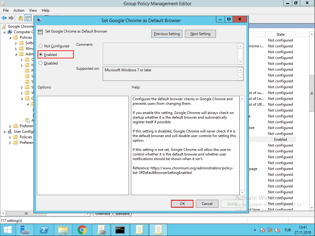
Task: Click the Next Setting button
Action: click(200, 34)
